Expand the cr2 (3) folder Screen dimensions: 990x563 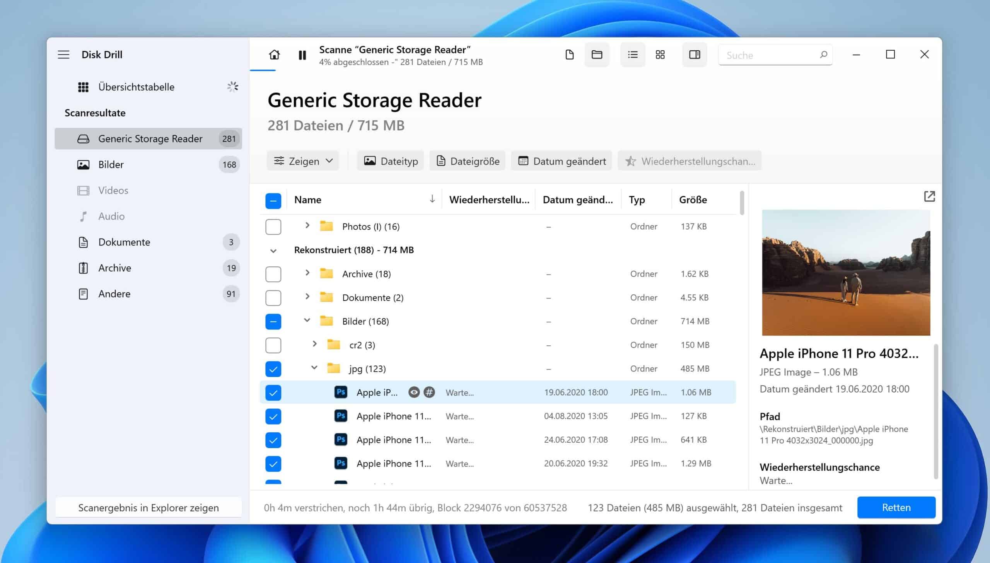pos(314,344)
